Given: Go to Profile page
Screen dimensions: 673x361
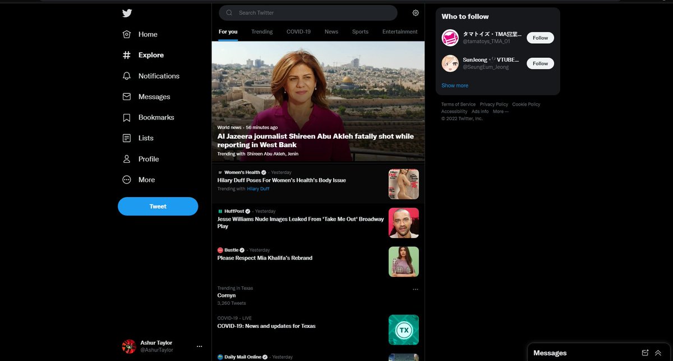Looking at the screenshot, I should click(x=141, y=159).
